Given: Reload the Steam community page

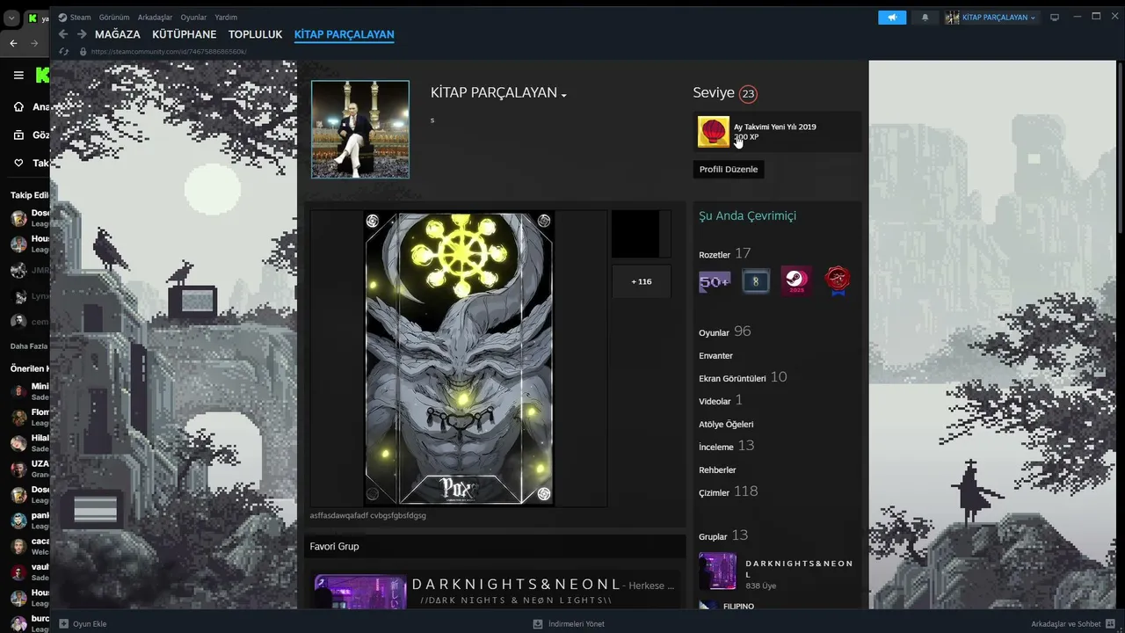Looking at the screenshot, I should tap(63, 52).
